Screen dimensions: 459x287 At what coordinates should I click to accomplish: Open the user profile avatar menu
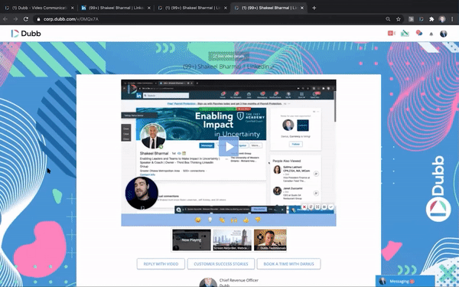coord(444,34)
